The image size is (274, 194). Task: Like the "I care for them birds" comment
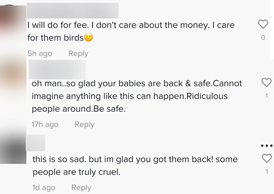(263, 24)
